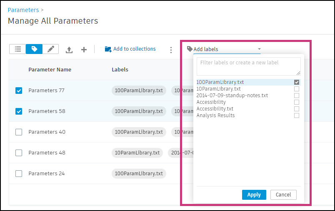Open the vertical three-dot more menu

pyautogui.click(x=171, y=50)
